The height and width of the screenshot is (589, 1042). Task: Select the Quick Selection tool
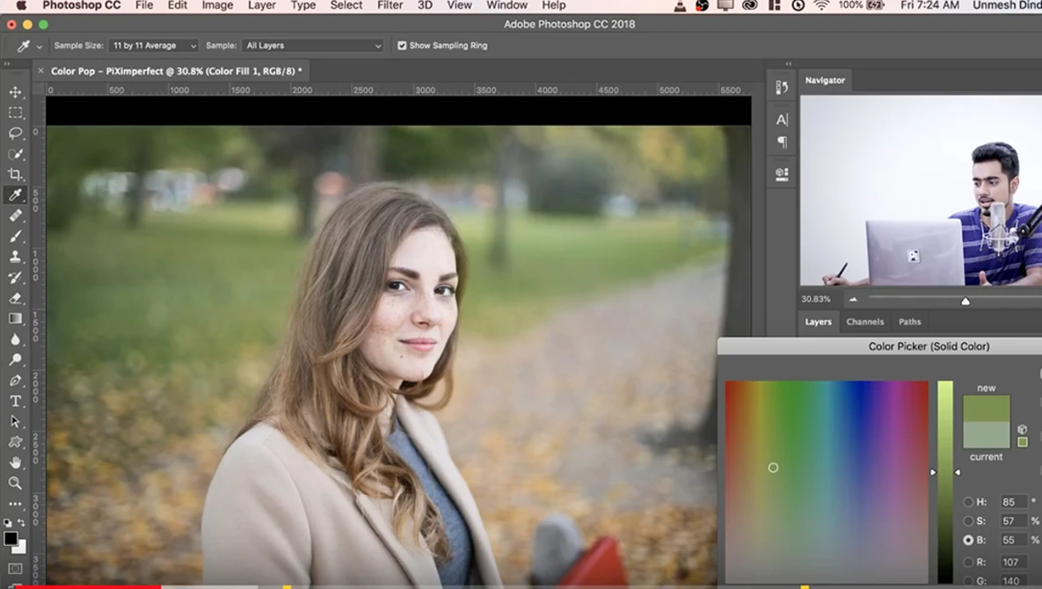pyautogui.click(x=15, y=154)
